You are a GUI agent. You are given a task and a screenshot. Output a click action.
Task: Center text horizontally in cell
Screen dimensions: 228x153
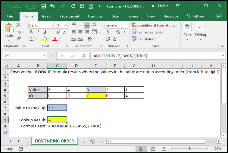pos(80,32)
